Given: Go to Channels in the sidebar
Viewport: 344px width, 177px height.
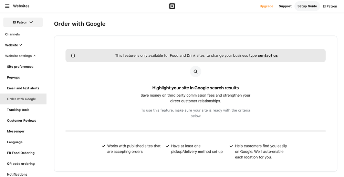Looking at the screenshot, I should (12, 34).
